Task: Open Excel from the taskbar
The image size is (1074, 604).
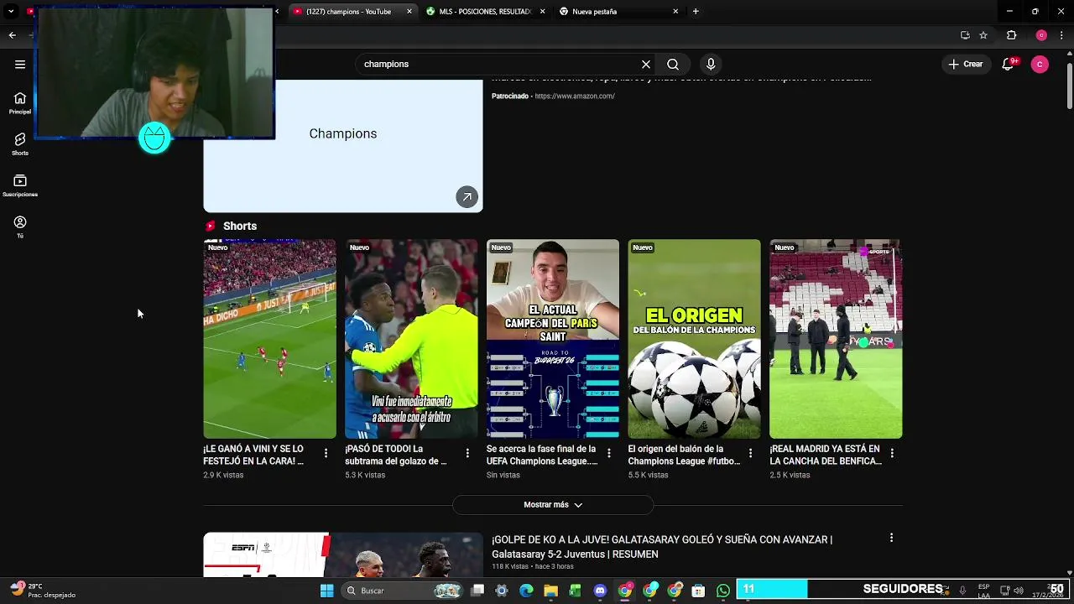Action: pyautogui.click(x=575, y=591)
